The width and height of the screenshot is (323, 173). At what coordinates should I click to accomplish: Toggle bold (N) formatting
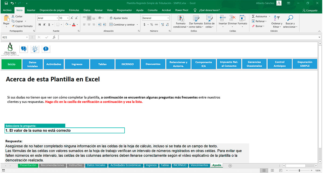click(x=40, y=25)
